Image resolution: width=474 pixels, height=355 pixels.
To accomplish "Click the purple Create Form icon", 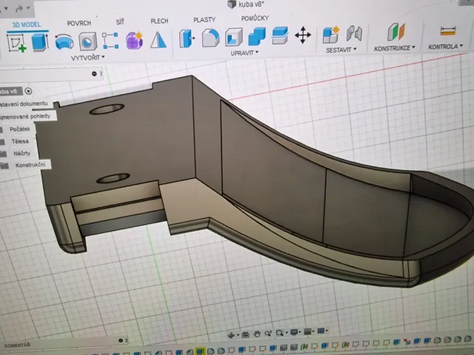I will 135,40.
